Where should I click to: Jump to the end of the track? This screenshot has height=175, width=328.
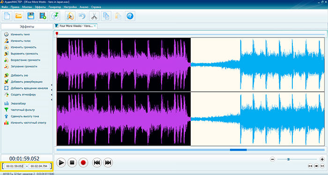tap(108, 162)
